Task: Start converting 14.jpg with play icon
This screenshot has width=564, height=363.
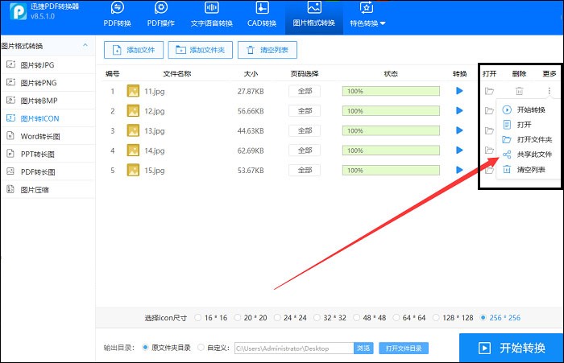Action: coord(459,151)
